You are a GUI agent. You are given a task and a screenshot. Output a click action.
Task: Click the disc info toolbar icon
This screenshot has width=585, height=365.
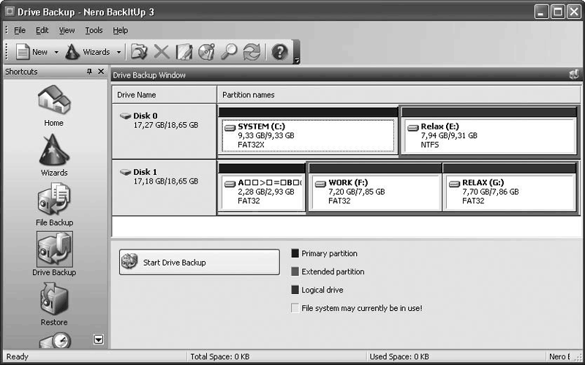coord(206,52)
